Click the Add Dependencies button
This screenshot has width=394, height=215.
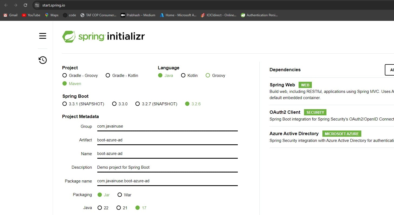coord(389,70)
